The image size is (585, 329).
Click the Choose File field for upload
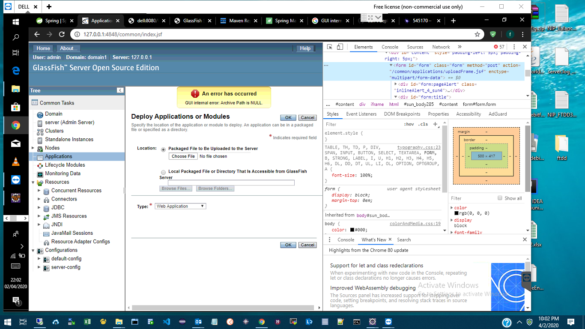pyautogui.click(x=183, y=156)
